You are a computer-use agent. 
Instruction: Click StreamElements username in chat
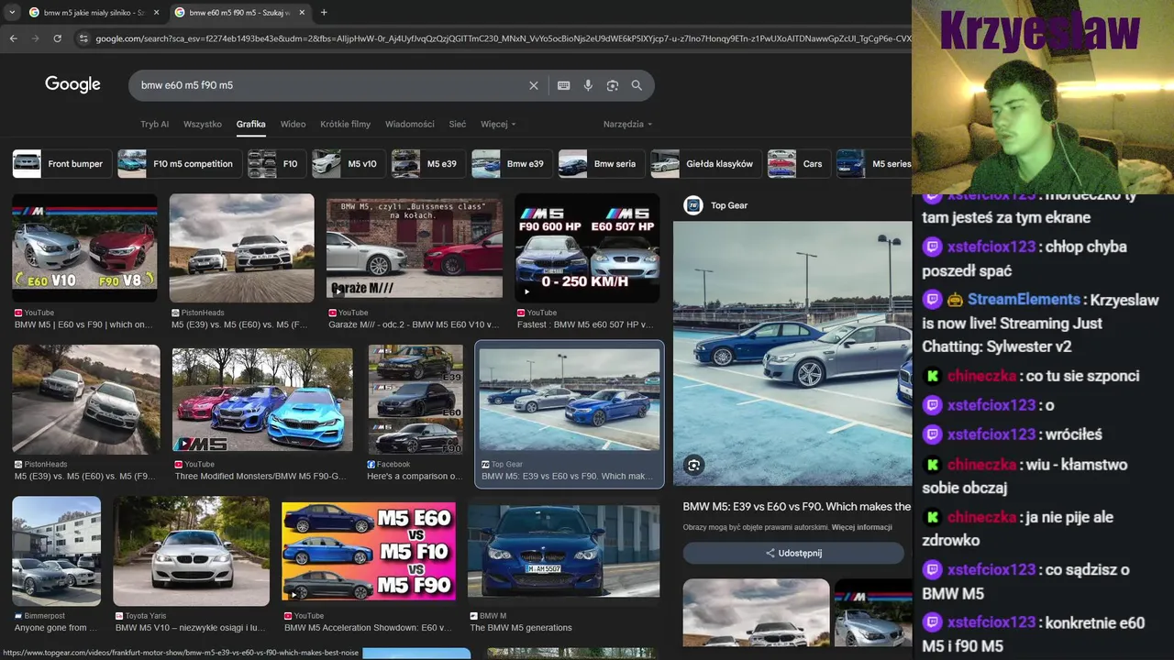coord(1024,300)
